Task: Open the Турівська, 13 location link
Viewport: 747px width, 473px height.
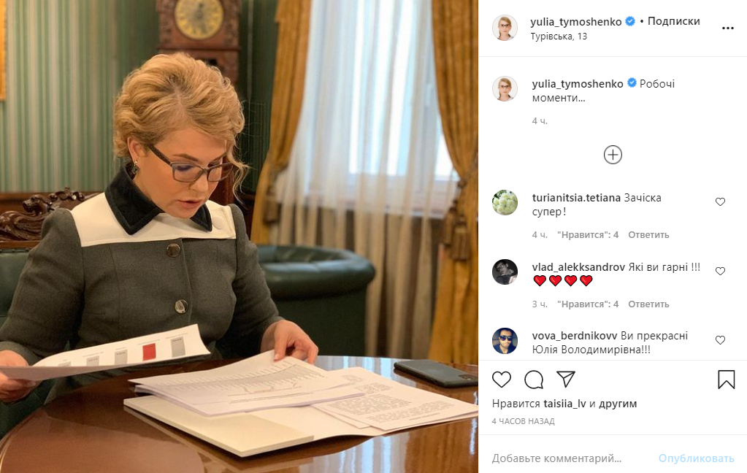Action: point(559,36)
